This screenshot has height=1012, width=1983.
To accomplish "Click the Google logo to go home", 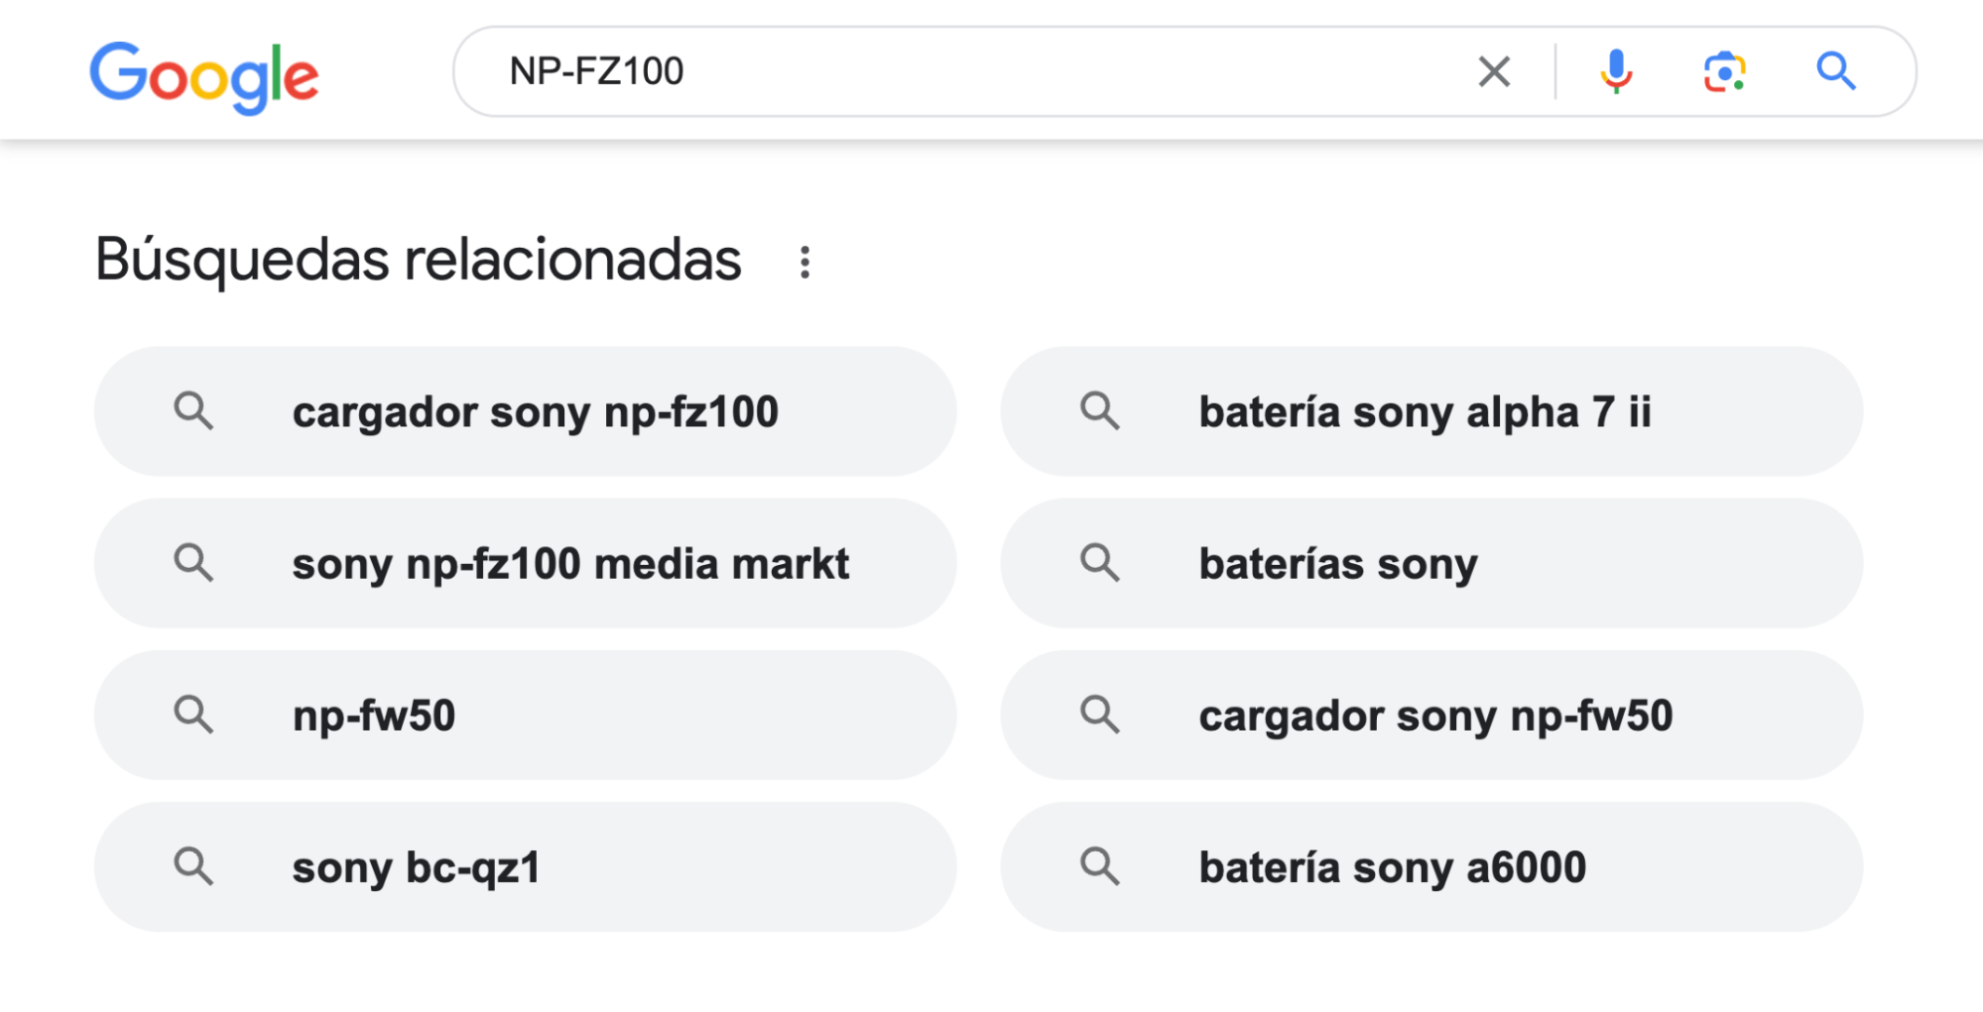I will (x=204, y=74).
